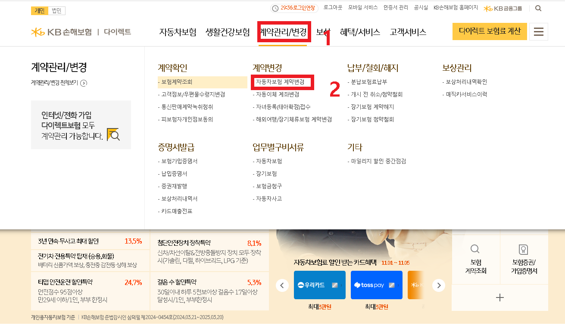Open the 계약관리/변경 main menu
The height and width of the screenshot is (335, 565).
coord(283,32)
